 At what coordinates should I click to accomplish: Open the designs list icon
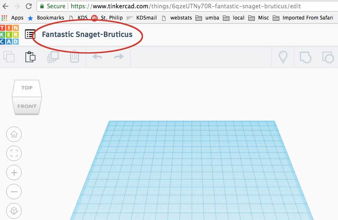30,34
